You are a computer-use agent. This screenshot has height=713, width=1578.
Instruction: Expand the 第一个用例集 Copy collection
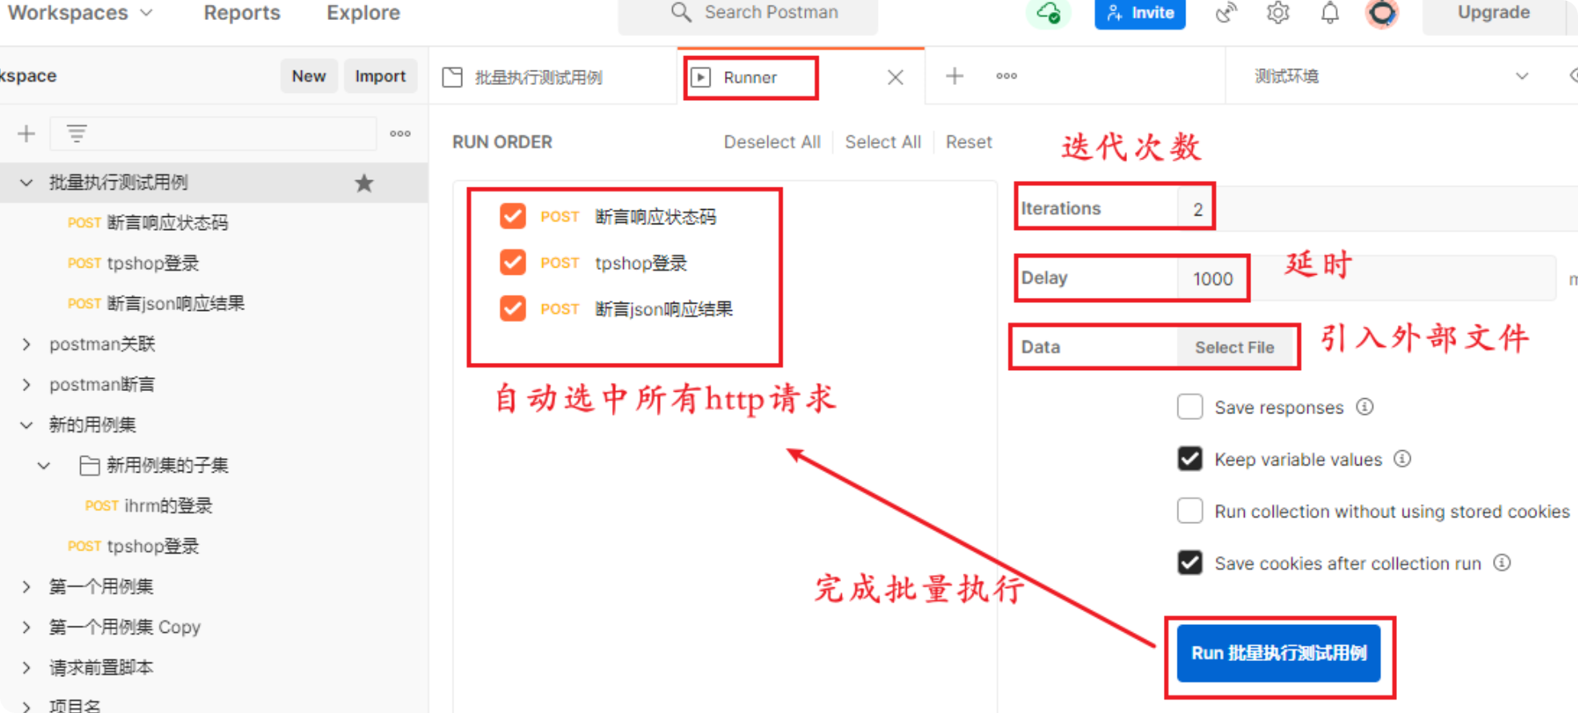[26, 626]
